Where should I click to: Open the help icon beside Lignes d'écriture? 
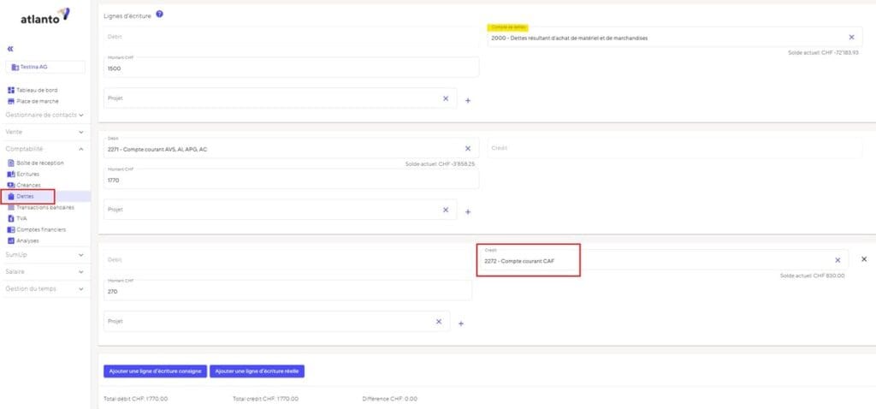159,15
